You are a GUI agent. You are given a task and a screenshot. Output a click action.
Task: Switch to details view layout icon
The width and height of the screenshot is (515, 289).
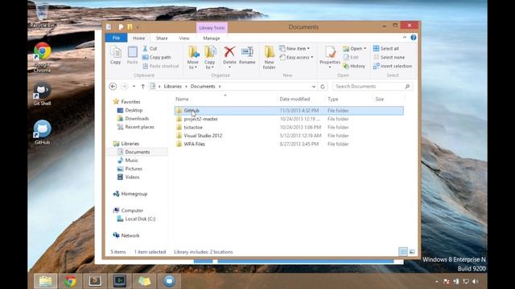pos(403,251)
